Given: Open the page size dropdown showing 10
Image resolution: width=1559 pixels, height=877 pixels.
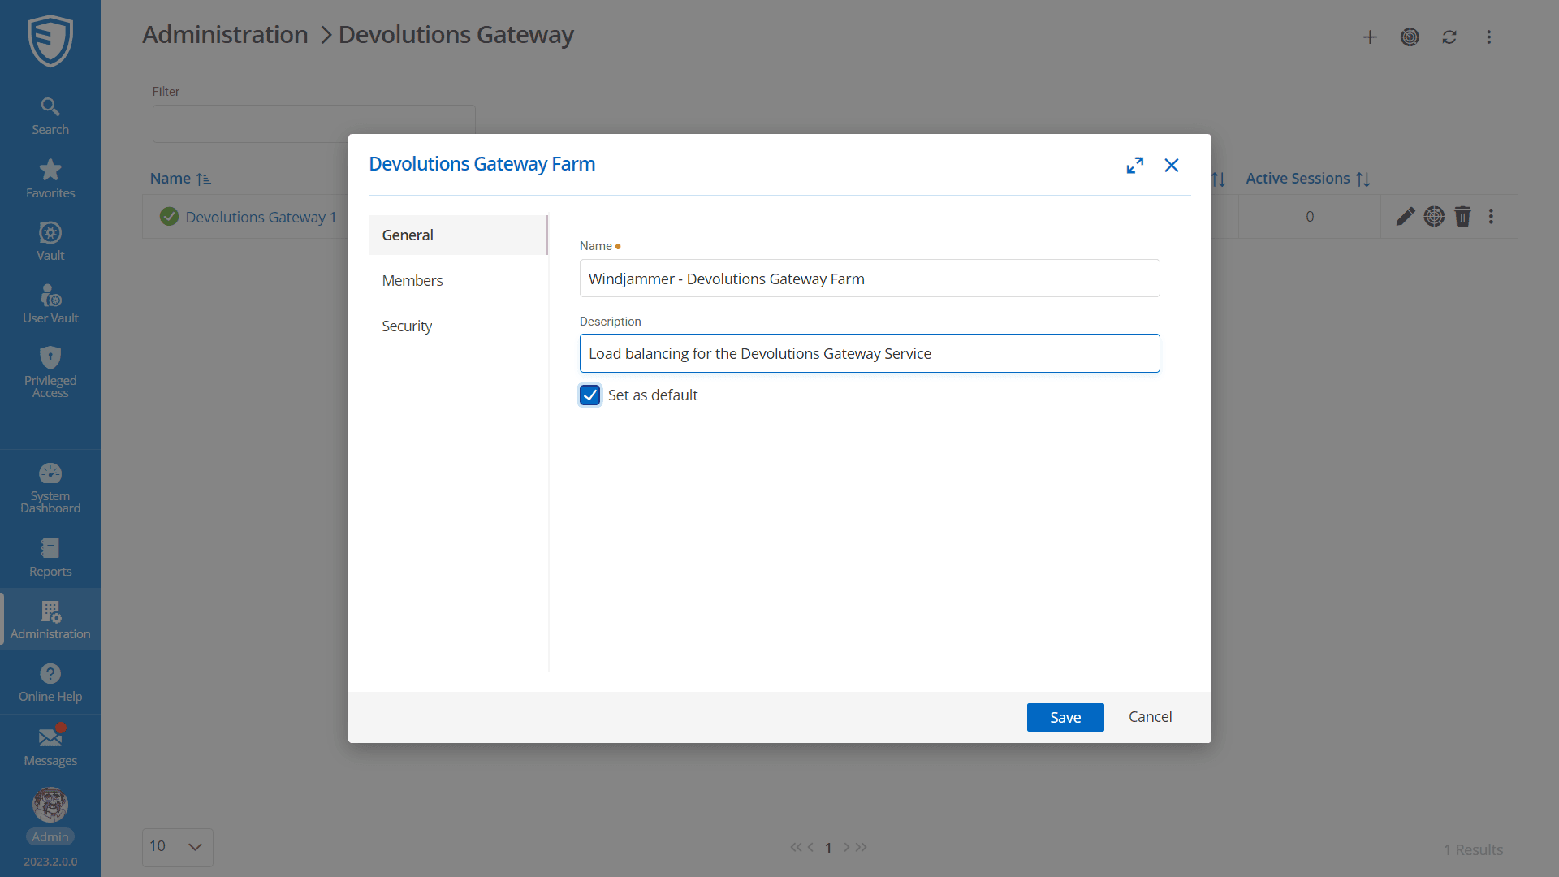Looking at the screenshot, I should coord(177,847).
